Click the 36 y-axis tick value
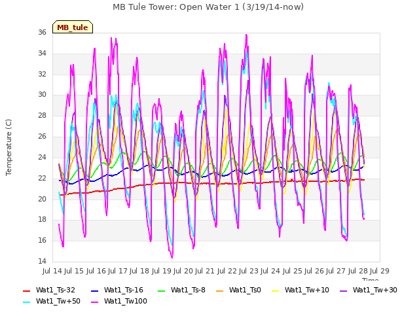 click(42, 32)
